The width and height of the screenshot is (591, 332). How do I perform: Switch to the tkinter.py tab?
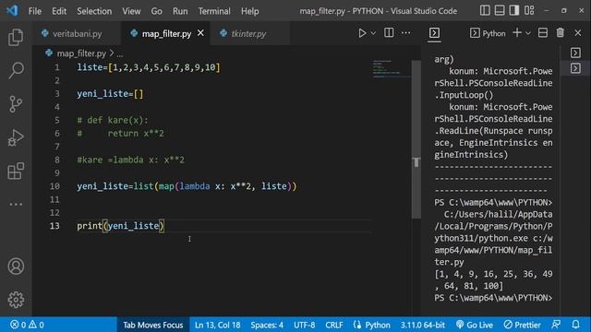click(x=248, y=34)
